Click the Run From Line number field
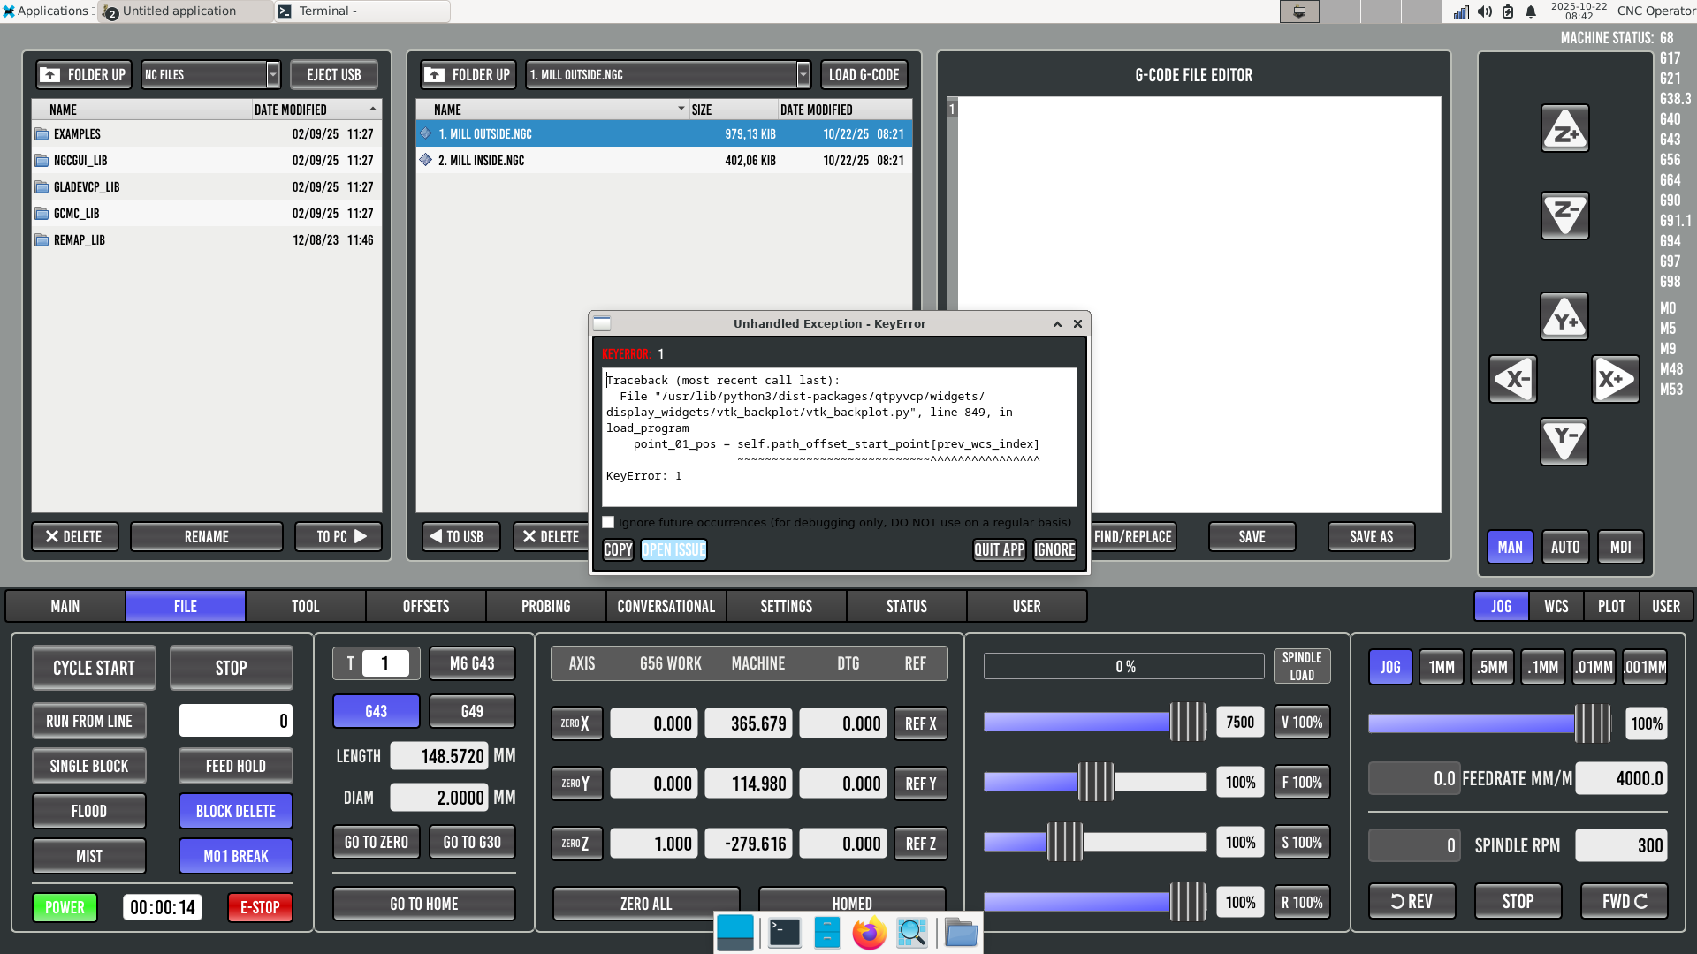This screenshot has width=1697, height=954. [235, 721]
